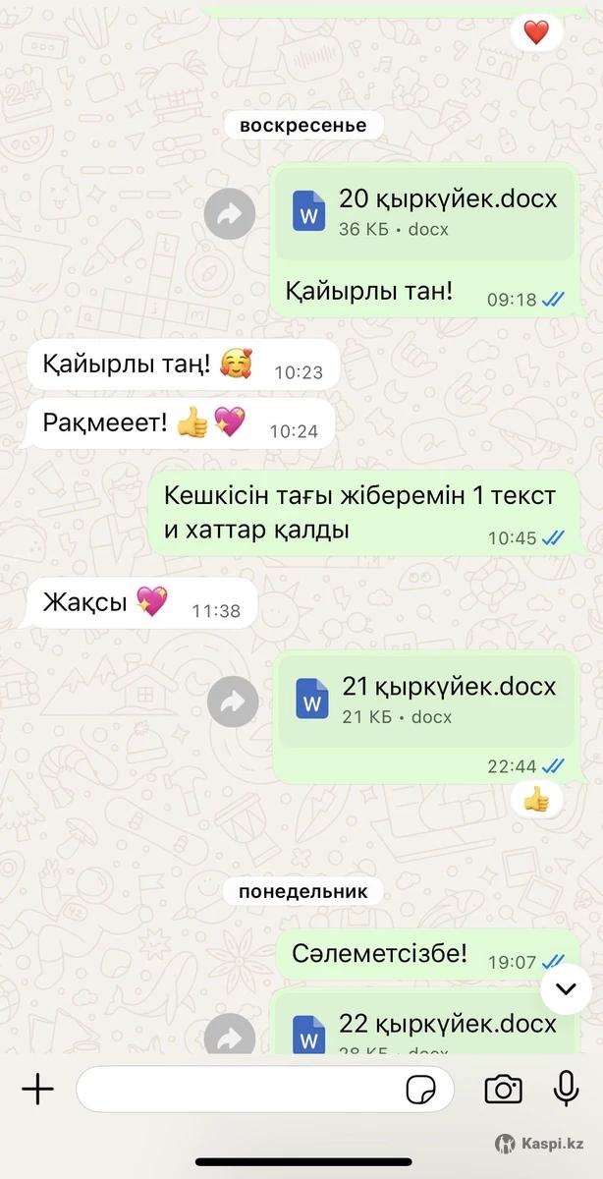The width and height of the screenshot is (603, 1179).
Task: Forward the 21 қыркүйек.docx file
Action: point(234,702)
